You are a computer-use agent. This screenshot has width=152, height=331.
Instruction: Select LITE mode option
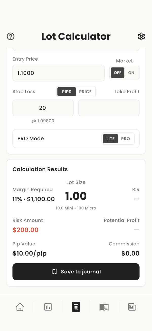coord(110,139)
